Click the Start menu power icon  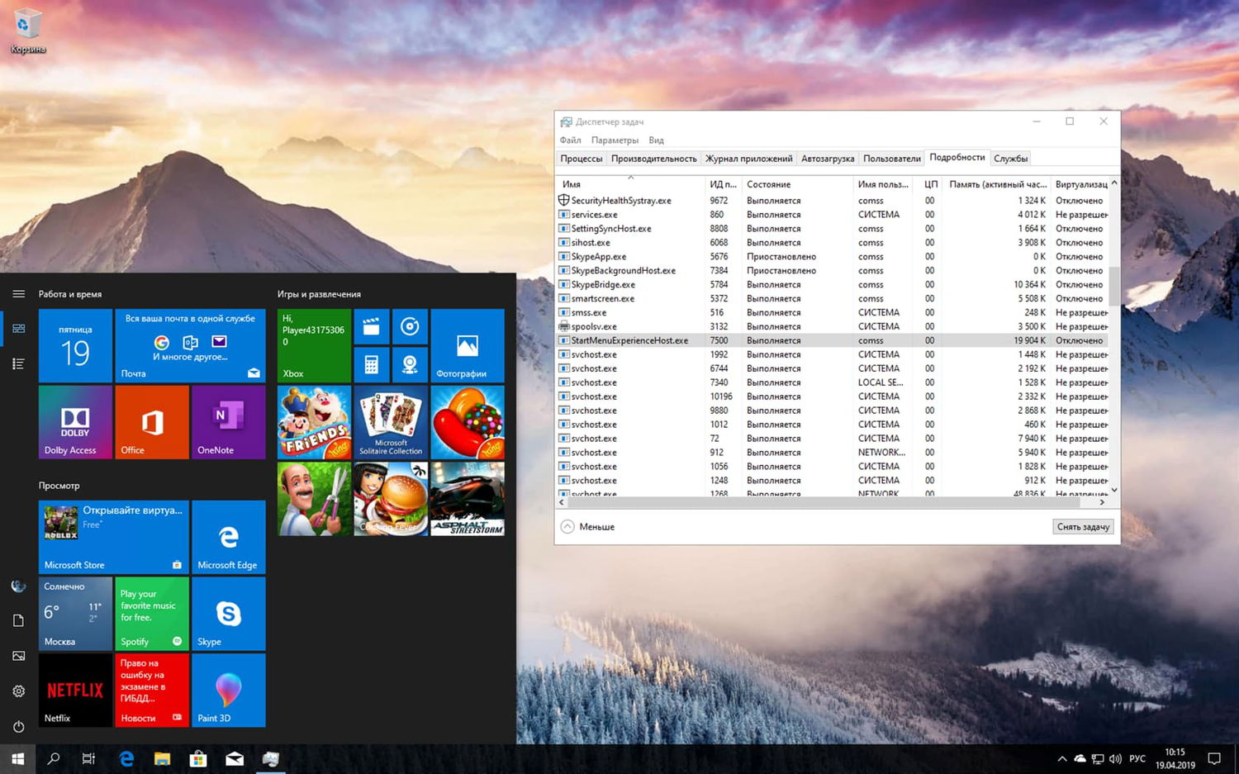tap(18, 727)
